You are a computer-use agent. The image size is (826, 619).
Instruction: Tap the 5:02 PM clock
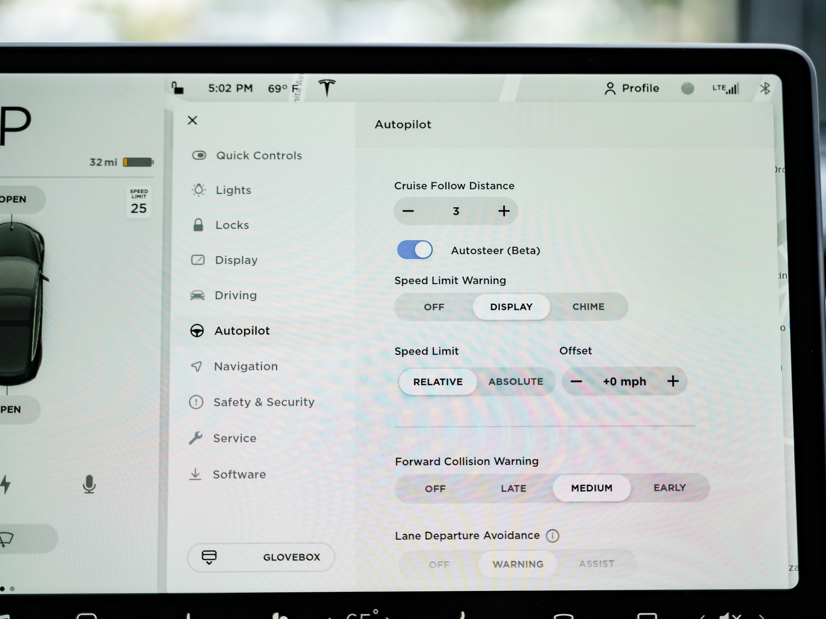230,88
